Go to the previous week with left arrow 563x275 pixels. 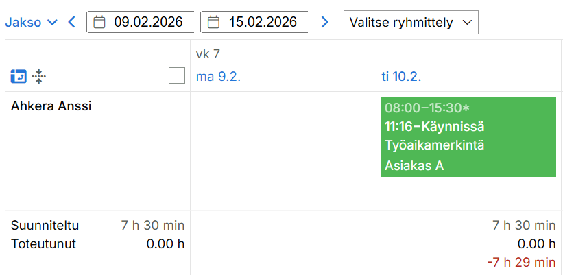(x=71, y=23)
